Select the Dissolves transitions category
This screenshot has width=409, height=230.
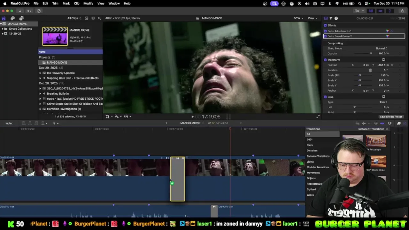312,150
